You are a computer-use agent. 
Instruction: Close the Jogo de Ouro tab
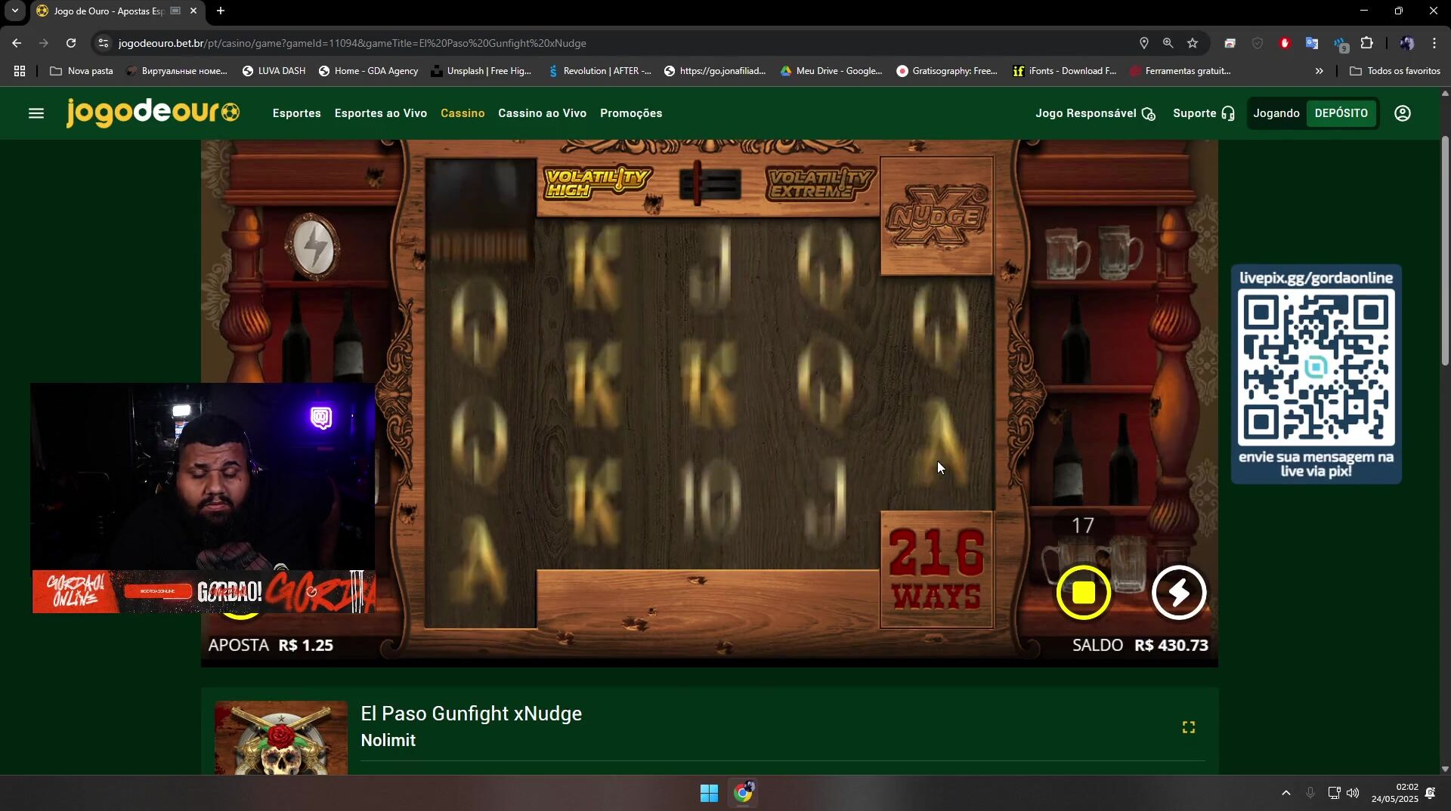tap(193, 11)
